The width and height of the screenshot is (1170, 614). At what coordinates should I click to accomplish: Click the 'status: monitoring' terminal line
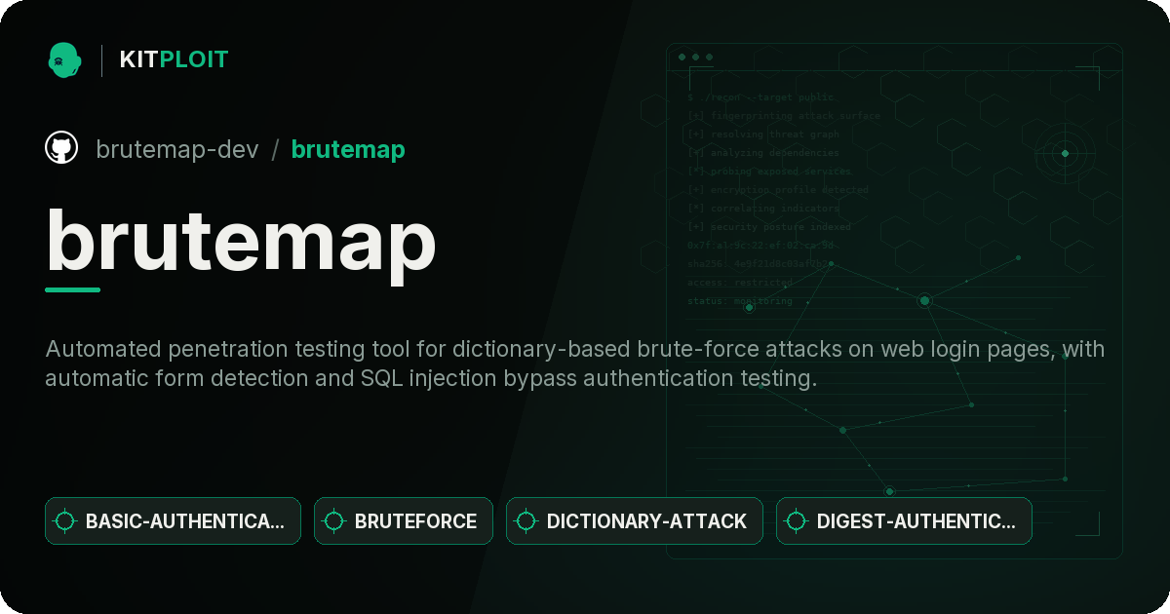pyautogui.click(x=739, y=301)
